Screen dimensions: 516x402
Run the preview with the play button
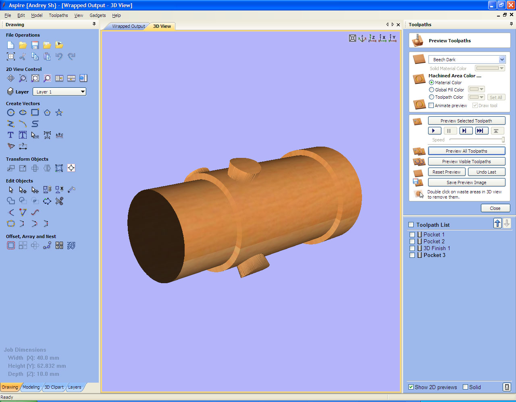pos(434,131)
